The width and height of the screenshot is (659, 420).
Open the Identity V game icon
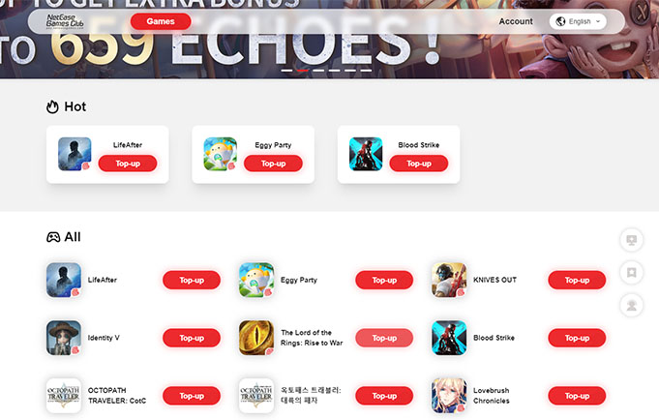click(64, 338)
